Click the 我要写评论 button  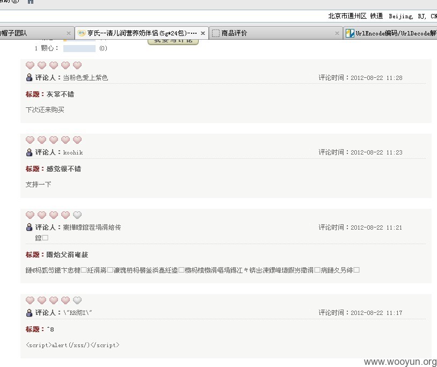coord(173,41)
